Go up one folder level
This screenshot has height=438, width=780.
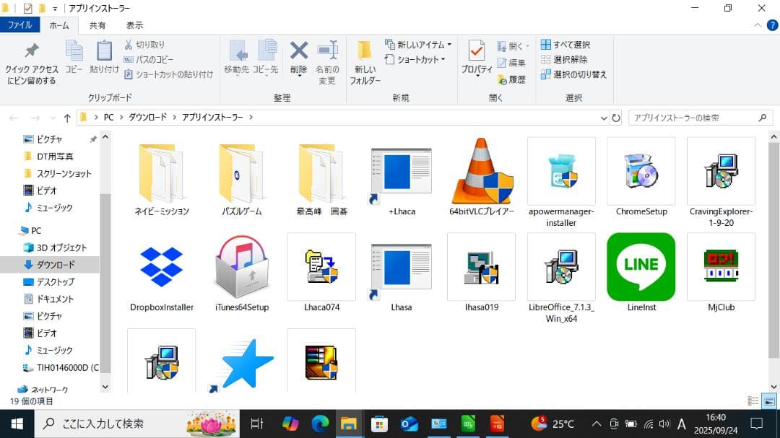coord(67,118)
